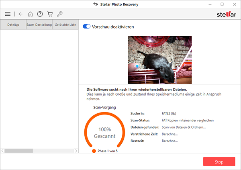Screen dimensions: 241x170
Task: Click the 'Scan-Status:' label
Action: [x=140, y=120]
